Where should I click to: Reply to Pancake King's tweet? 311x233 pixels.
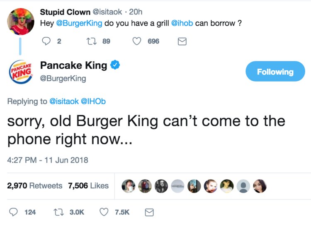[15, 212]
